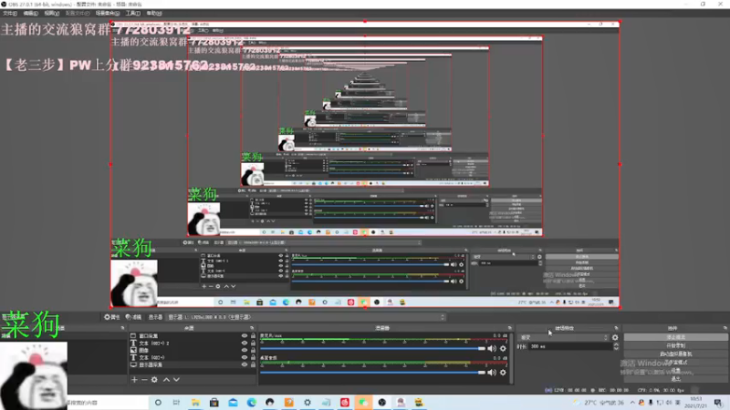
Task: Lock the 文本 (GDI+) 2 source
Action: pos(253,343)
